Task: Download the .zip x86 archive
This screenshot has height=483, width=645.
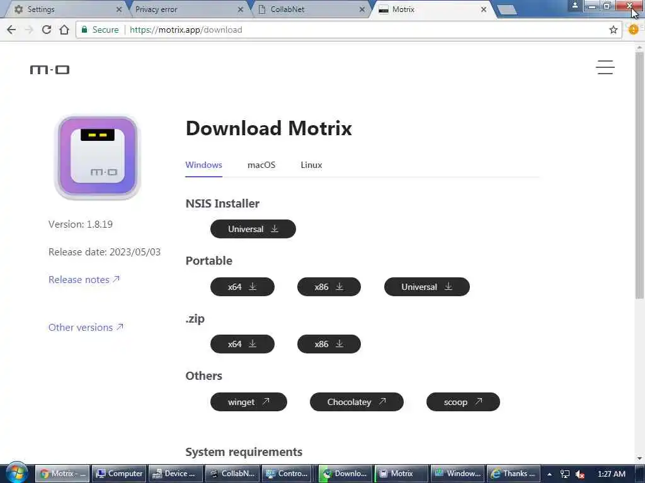Action: 329,344
